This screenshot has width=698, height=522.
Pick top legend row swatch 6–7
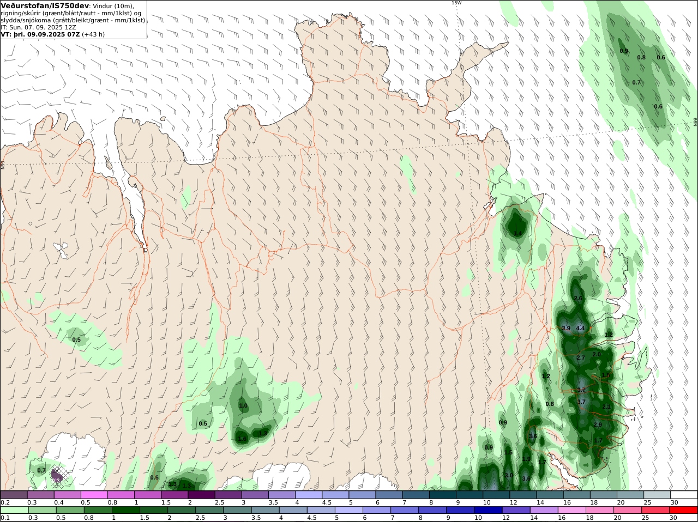389,495
